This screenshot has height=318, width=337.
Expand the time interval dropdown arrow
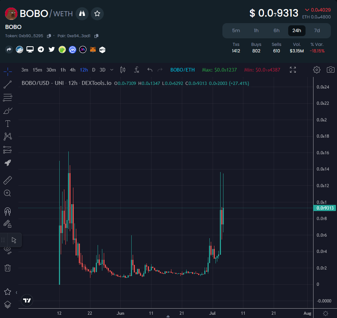112,70
